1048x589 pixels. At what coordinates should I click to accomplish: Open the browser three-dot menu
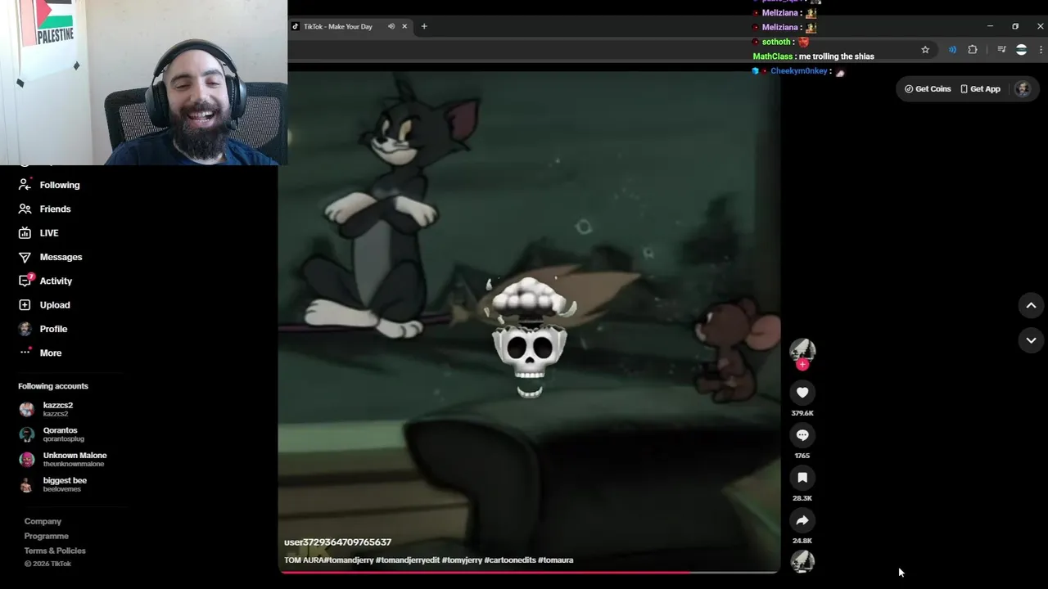coord(1041,50)
